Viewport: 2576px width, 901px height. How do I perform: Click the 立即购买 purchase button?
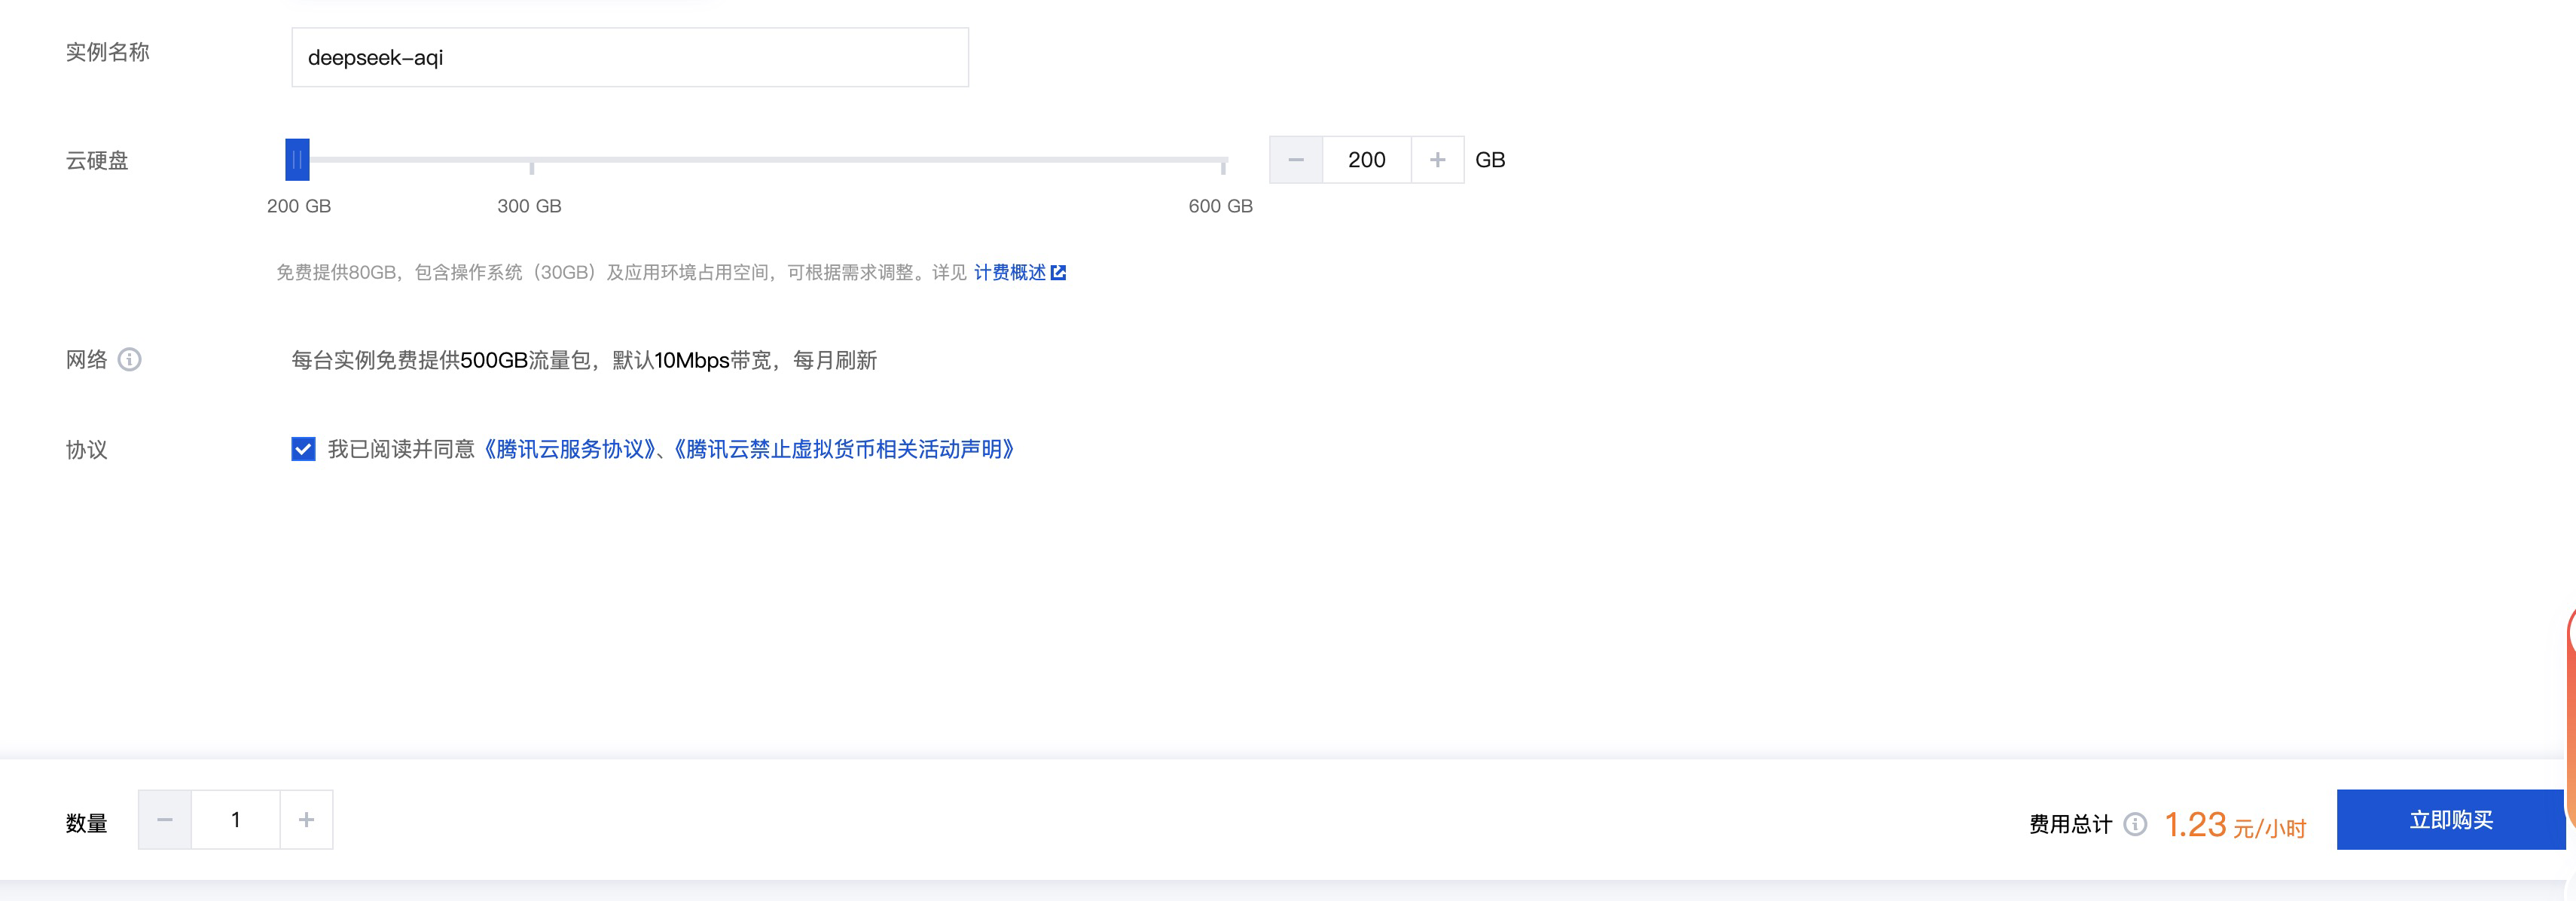tap(2451, 819)
